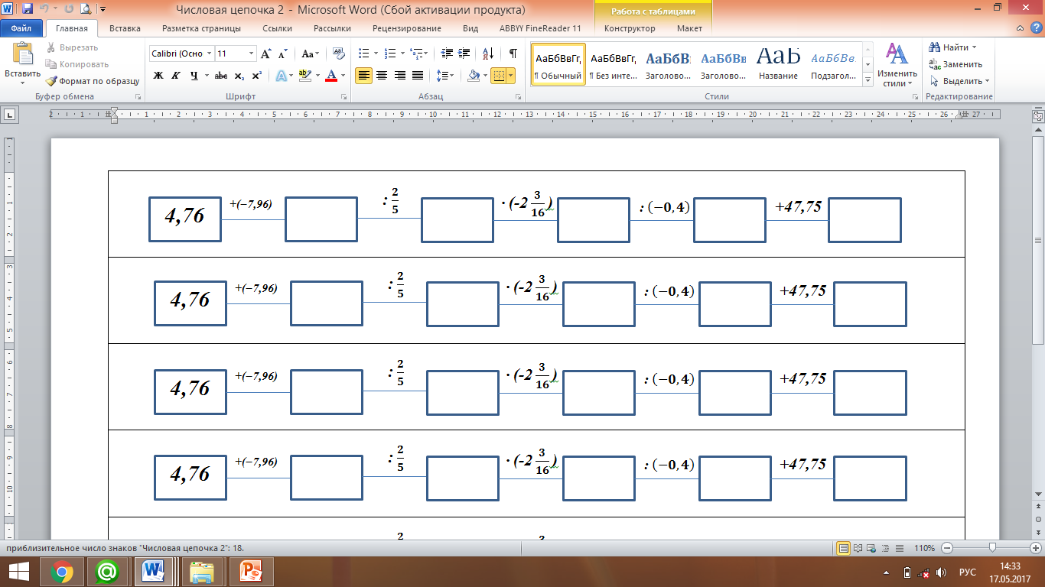
Task: Expand the font size dropdown
Action: click(x=251, y=54)
